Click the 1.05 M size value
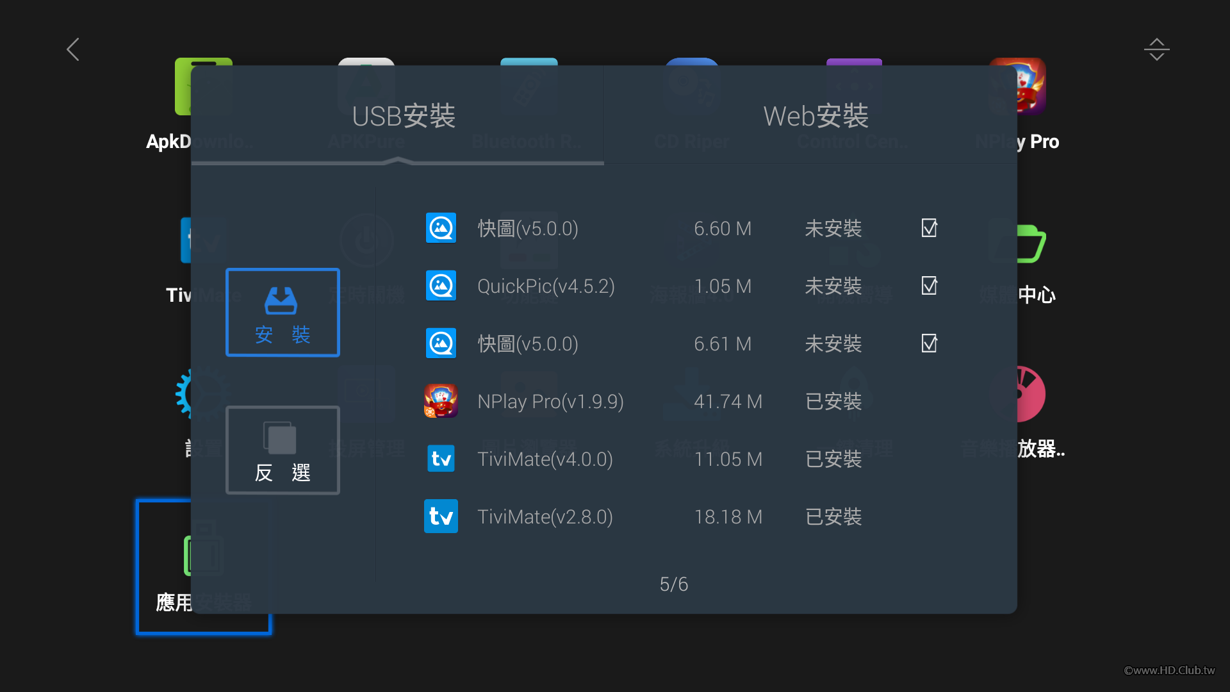The image size is (1230, 692). (723, 286)
